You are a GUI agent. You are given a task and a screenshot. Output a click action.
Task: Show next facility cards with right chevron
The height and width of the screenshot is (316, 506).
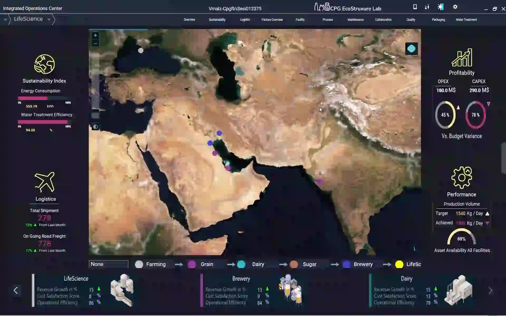coord(490,291)
